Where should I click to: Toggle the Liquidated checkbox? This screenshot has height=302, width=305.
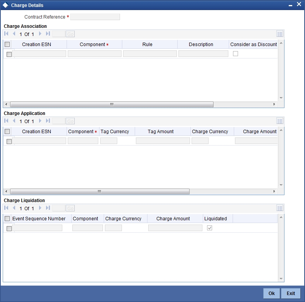pos(209,228)
